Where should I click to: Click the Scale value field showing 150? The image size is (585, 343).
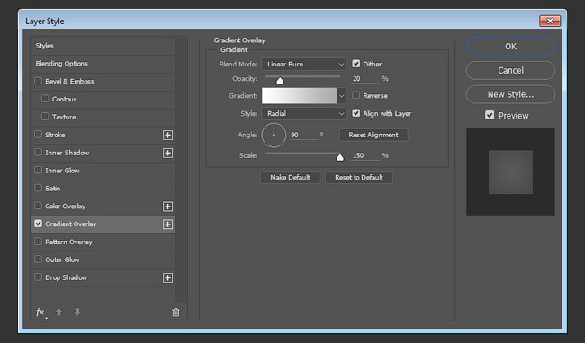tap(365, 155)
